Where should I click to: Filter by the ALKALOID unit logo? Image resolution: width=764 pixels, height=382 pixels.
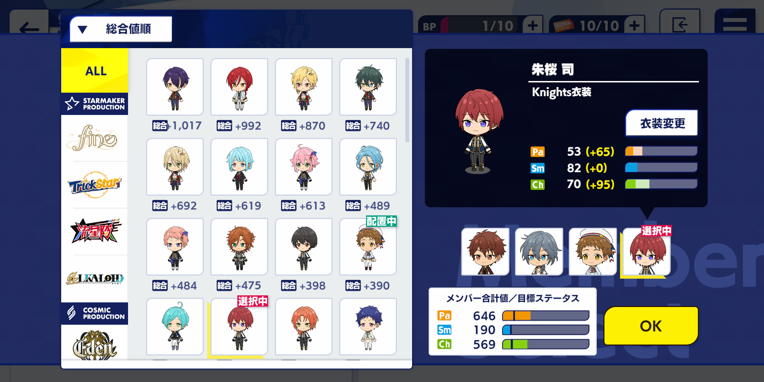coord(95,278)
